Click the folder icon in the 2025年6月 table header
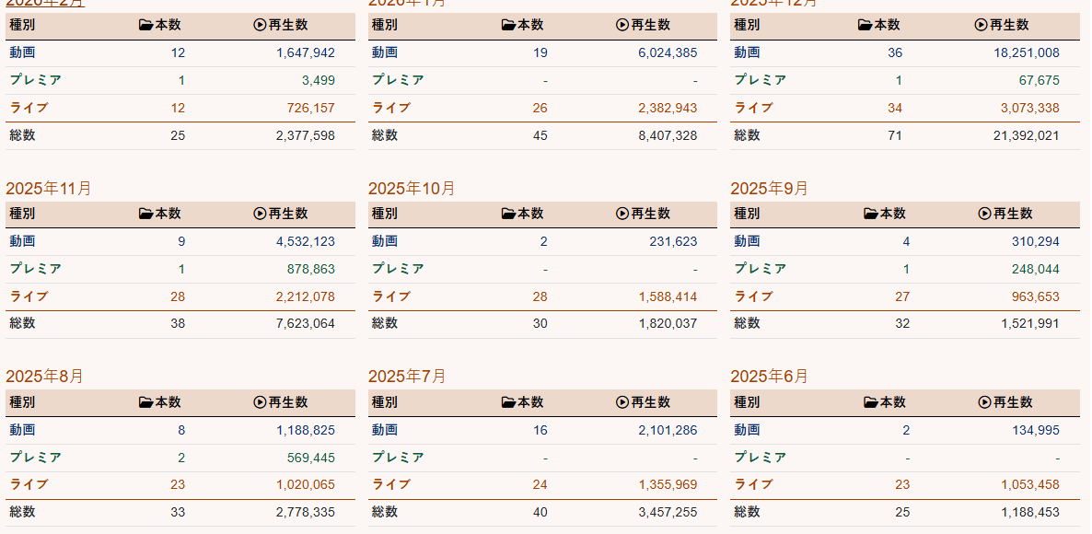 click(x=870, y=402)
